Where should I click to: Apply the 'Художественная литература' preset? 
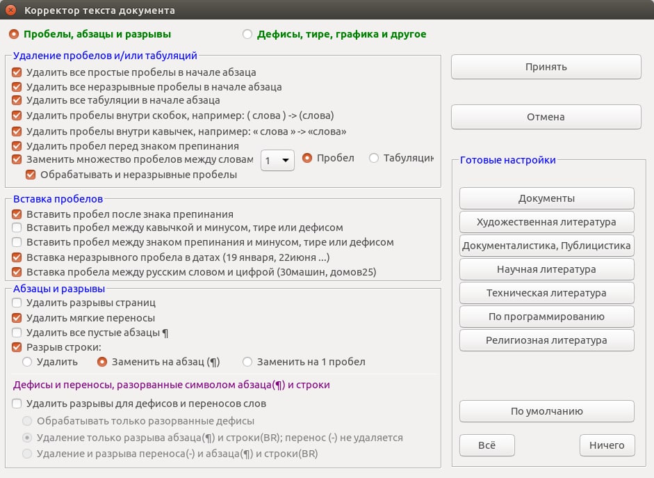pos(546,222)
